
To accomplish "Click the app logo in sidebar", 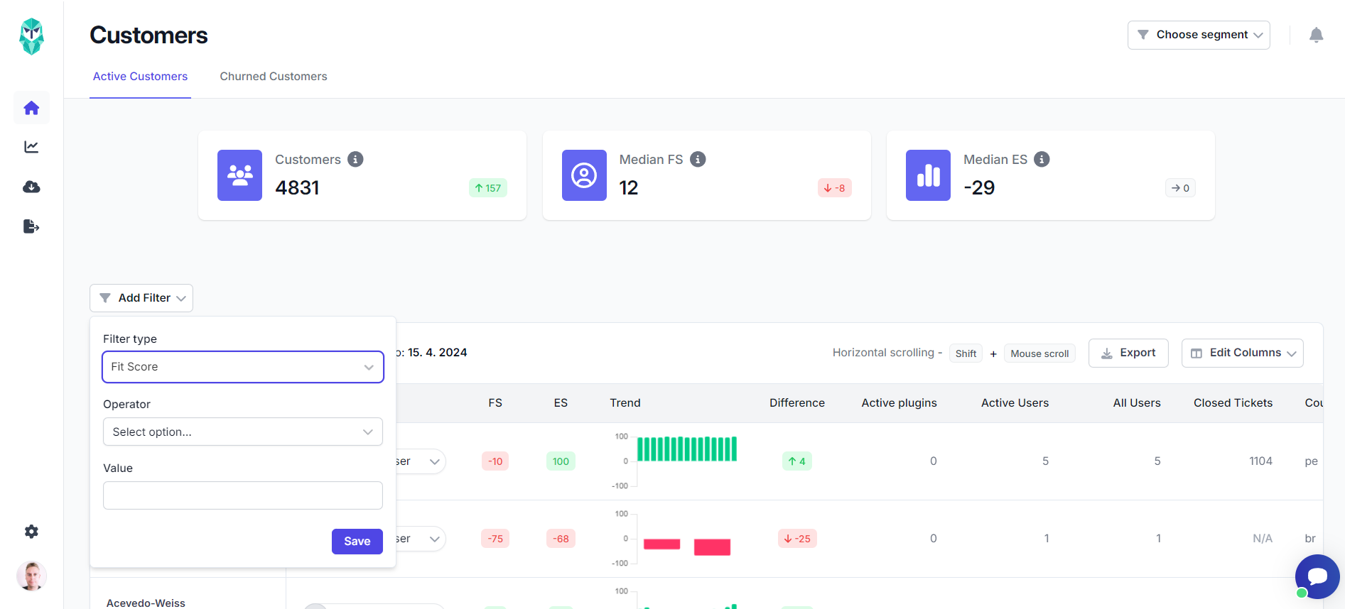I will click(31, 36).
